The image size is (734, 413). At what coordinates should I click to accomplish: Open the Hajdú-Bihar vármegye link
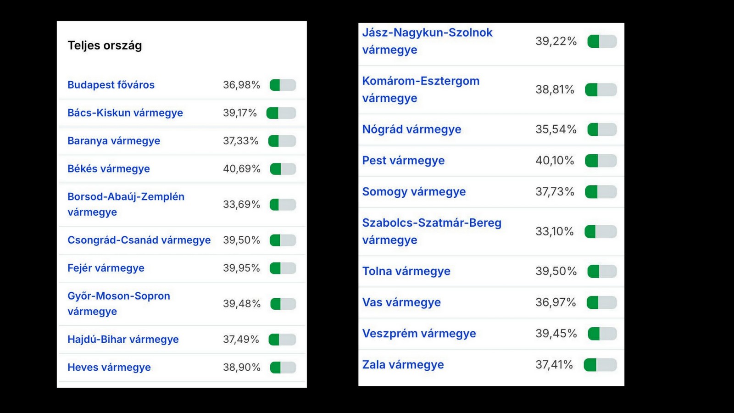tap(123, 340)
